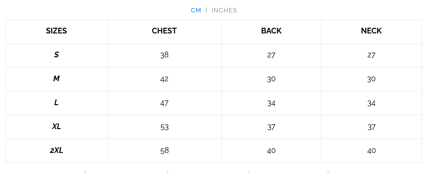Image resolution: width=426 pixels, height=173 pixels.
Task: Click the XL size row label
Action: pyautogui.click(x=56, y=126)
